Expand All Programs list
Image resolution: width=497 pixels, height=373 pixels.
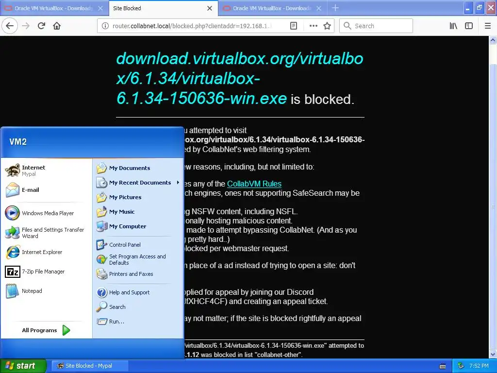(x=46, y=330)
